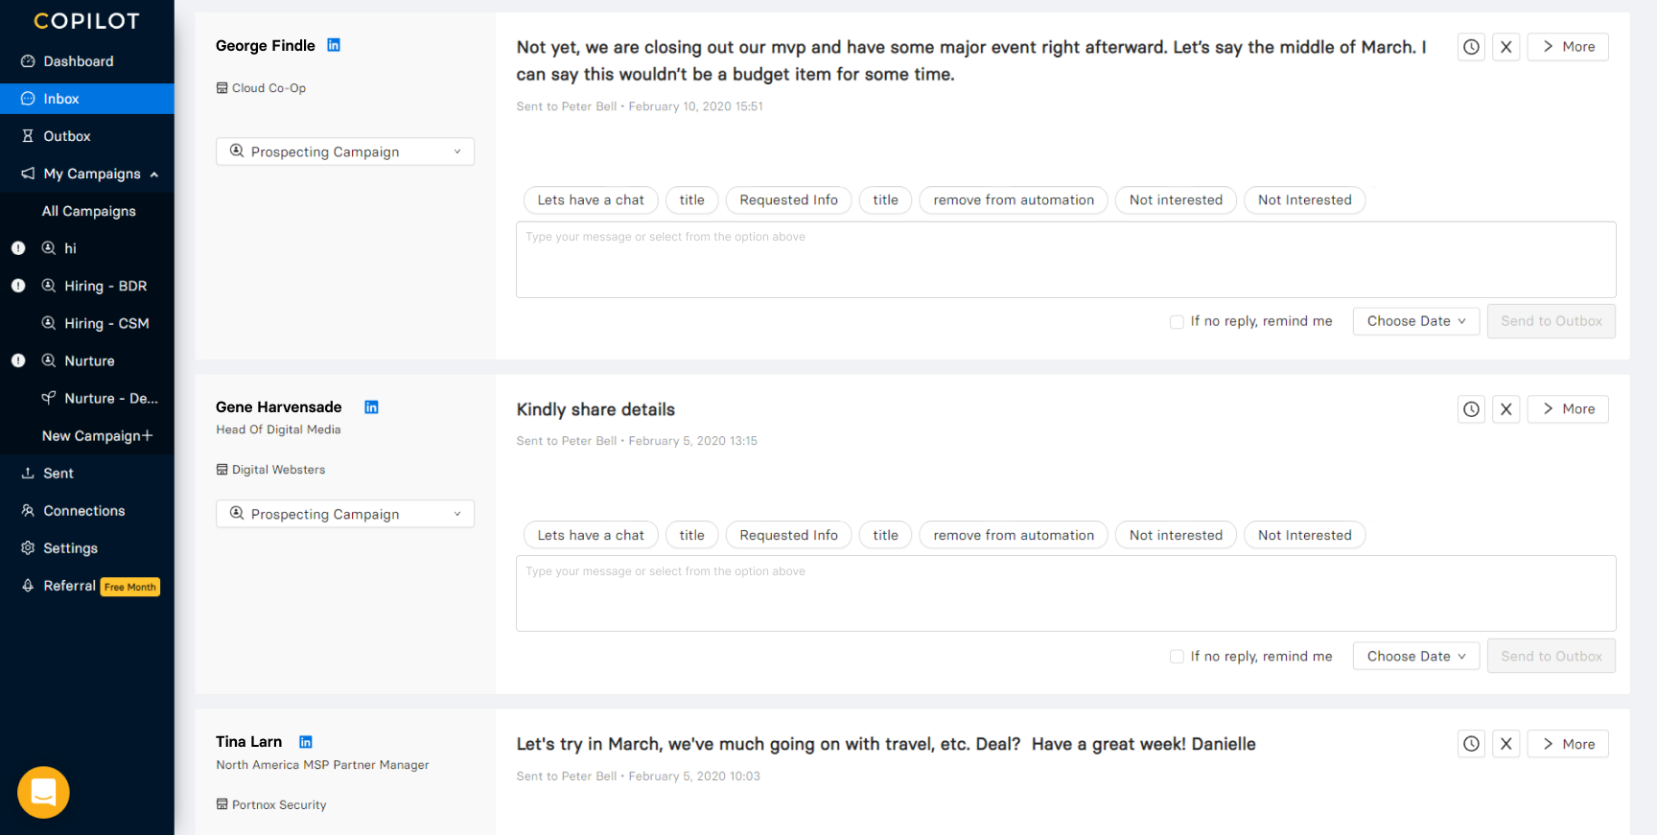Image resolution: width=1657 pixels, height=835 pixels.
Task: Snooze Tina Larn's message with clock icon
Action: click(1471, 744)
